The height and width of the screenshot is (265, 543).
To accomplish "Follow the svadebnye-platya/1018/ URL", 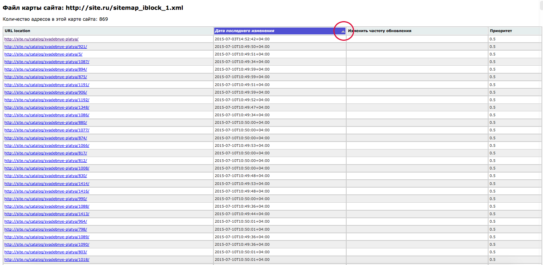I will tap(47, 260).
